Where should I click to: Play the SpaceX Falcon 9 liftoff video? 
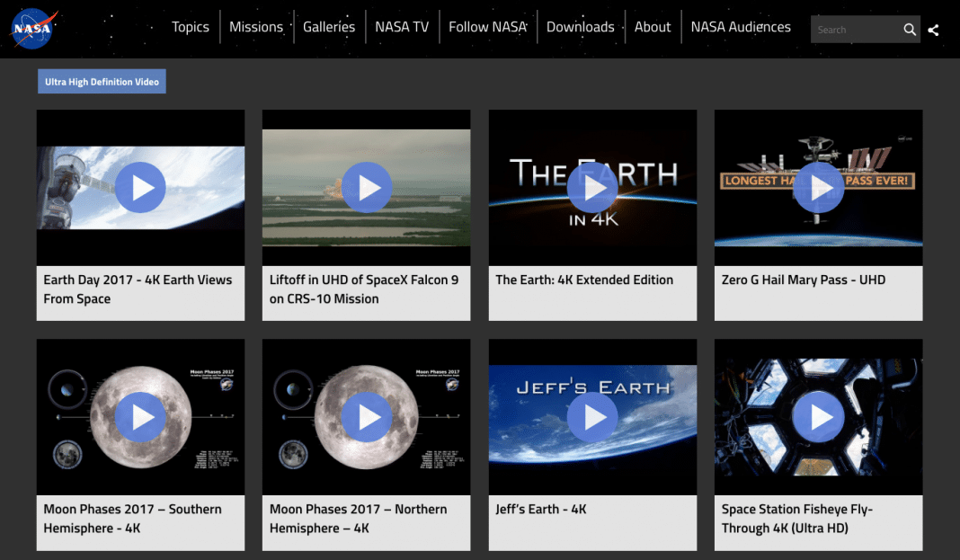pos(366,187)
